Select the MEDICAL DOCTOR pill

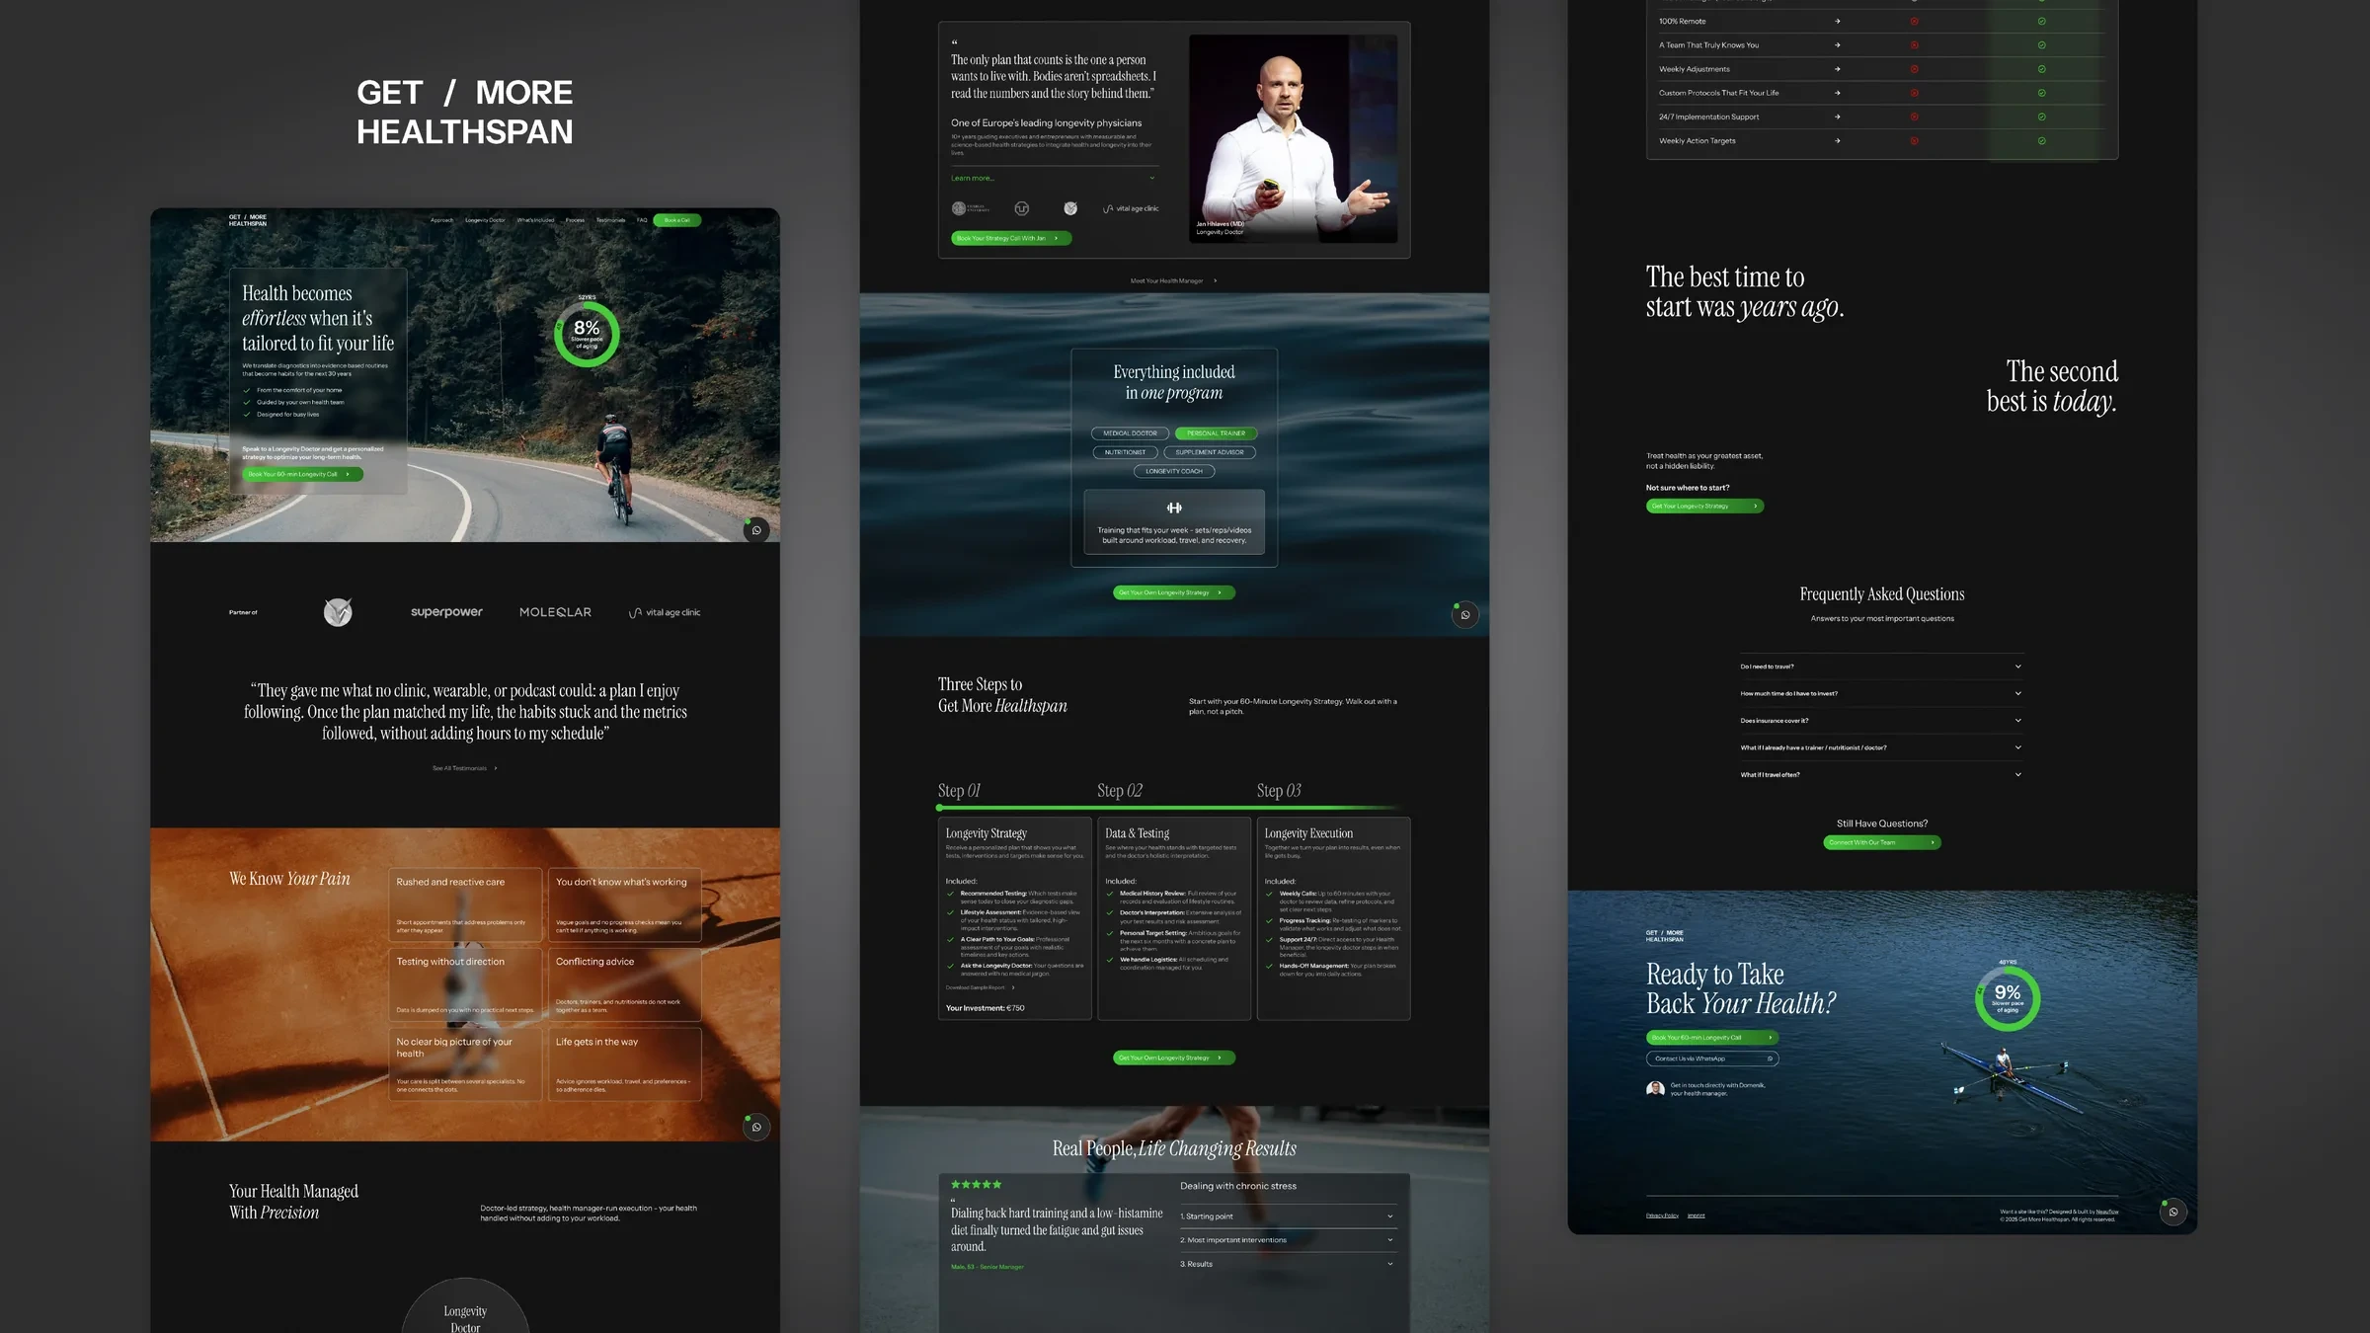[x=1130, y=433]
